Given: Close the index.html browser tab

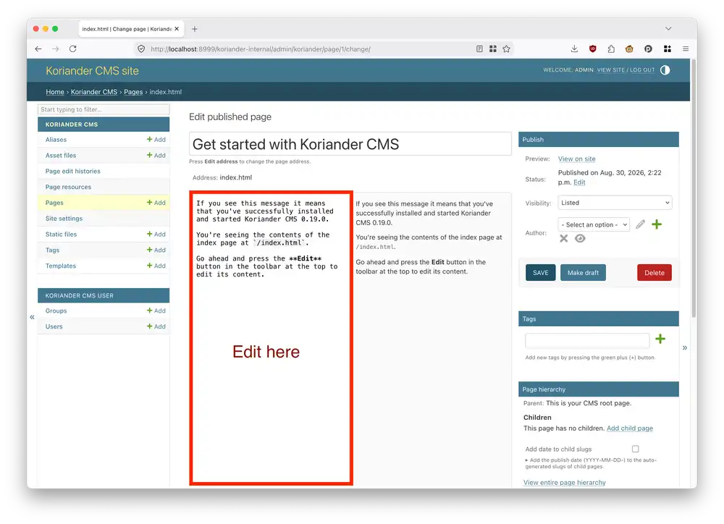Looking at the screenshot, I should point(177,29).
